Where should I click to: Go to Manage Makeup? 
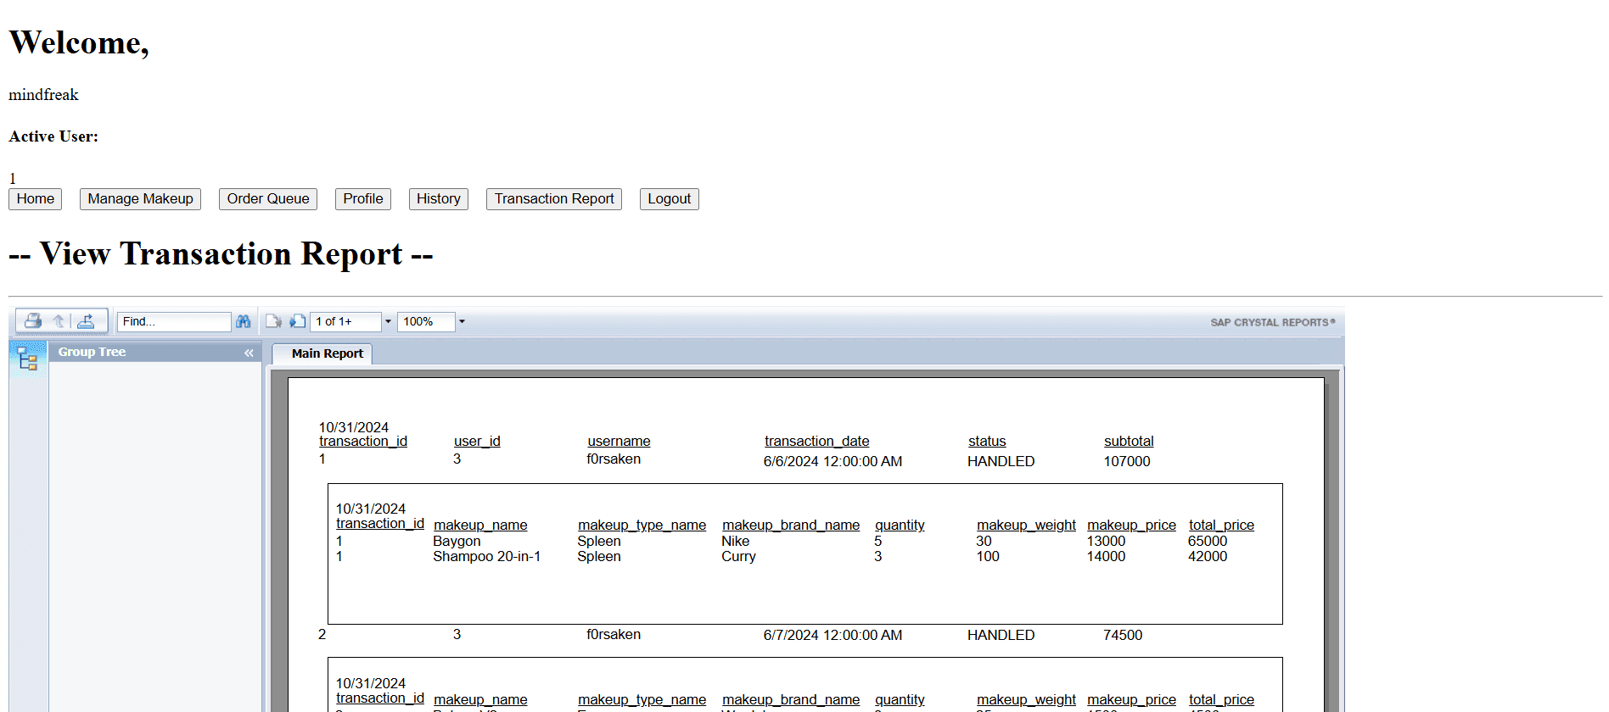pos(140,199)
